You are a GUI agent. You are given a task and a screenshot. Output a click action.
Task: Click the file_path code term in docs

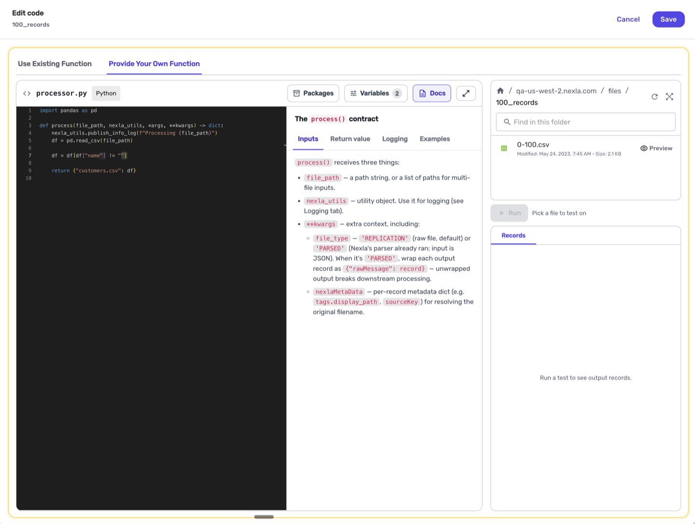point(323,178)
